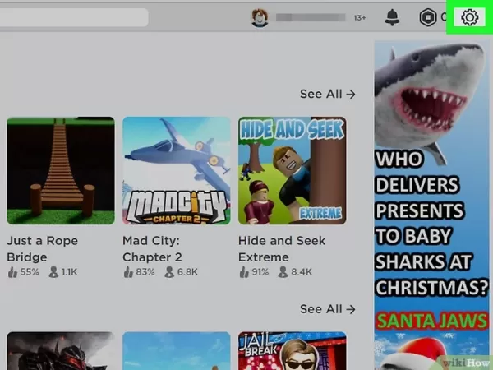Open the Santa Jaws shark advertisement
493x370 pixels.
pos(431,205)
